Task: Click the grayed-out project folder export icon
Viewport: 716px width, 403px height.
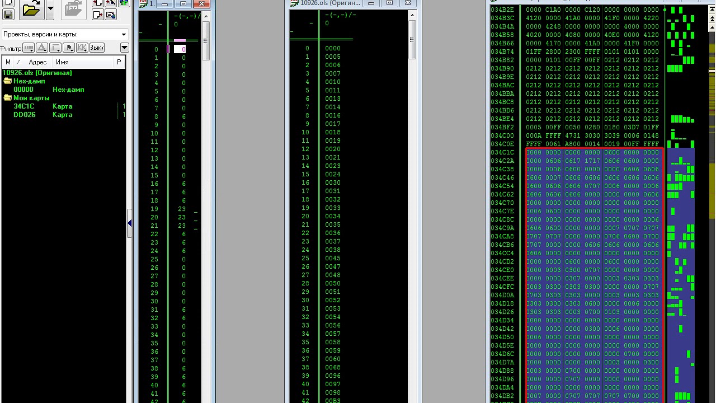Action: tap(73, 8)
